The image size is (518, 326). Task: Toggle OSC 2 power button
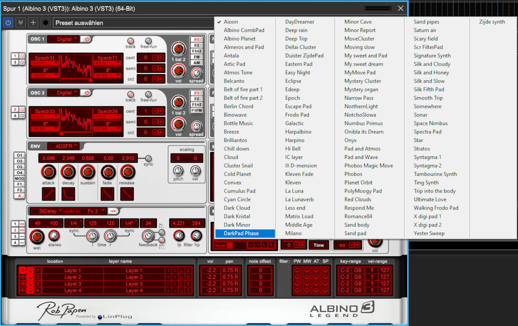(87, 92)
